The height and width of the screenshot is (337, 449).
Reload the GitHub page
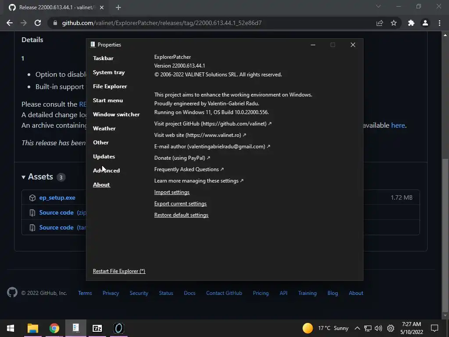click(x=38, y=23)
